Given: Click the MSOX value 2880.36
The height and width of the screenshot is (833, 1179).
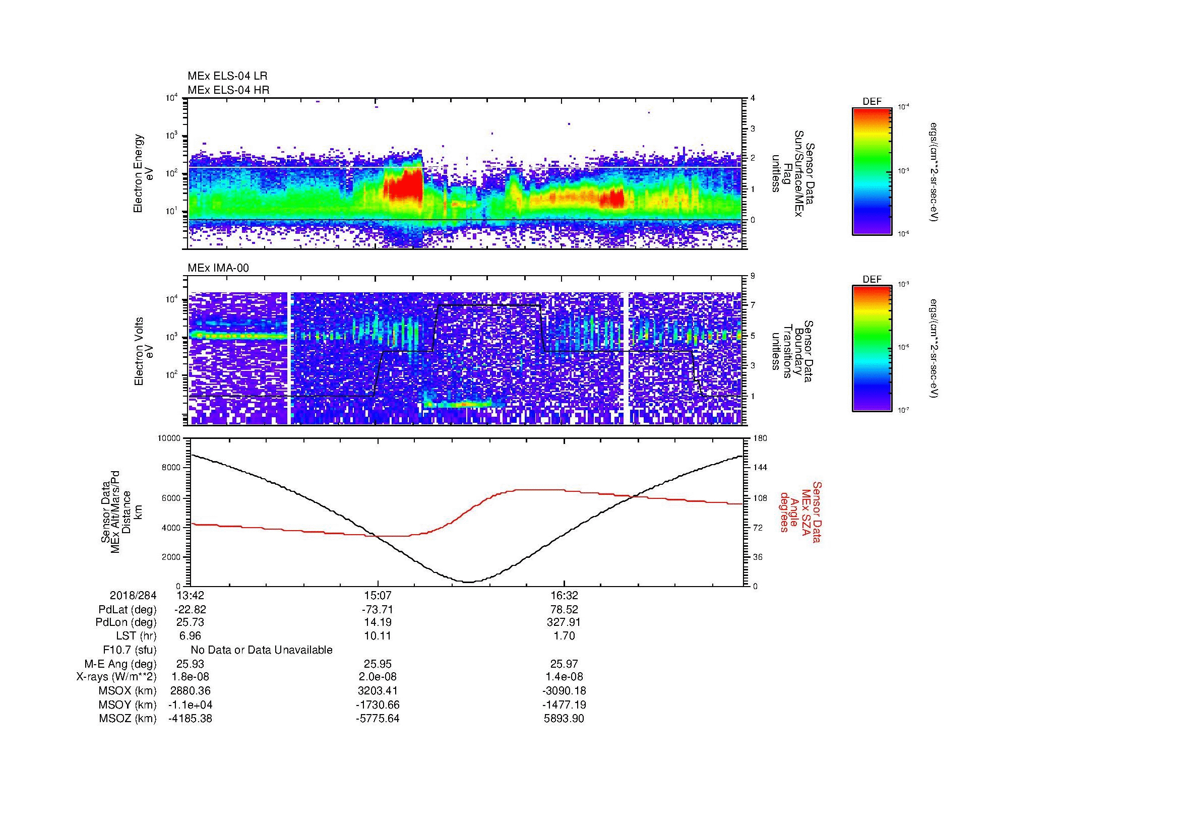Looking at the screenshot, I should 191,691.
